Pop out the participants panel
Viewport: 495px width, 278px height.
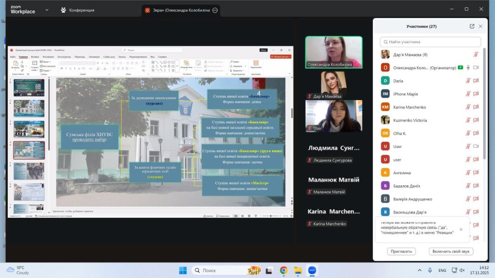472,26
